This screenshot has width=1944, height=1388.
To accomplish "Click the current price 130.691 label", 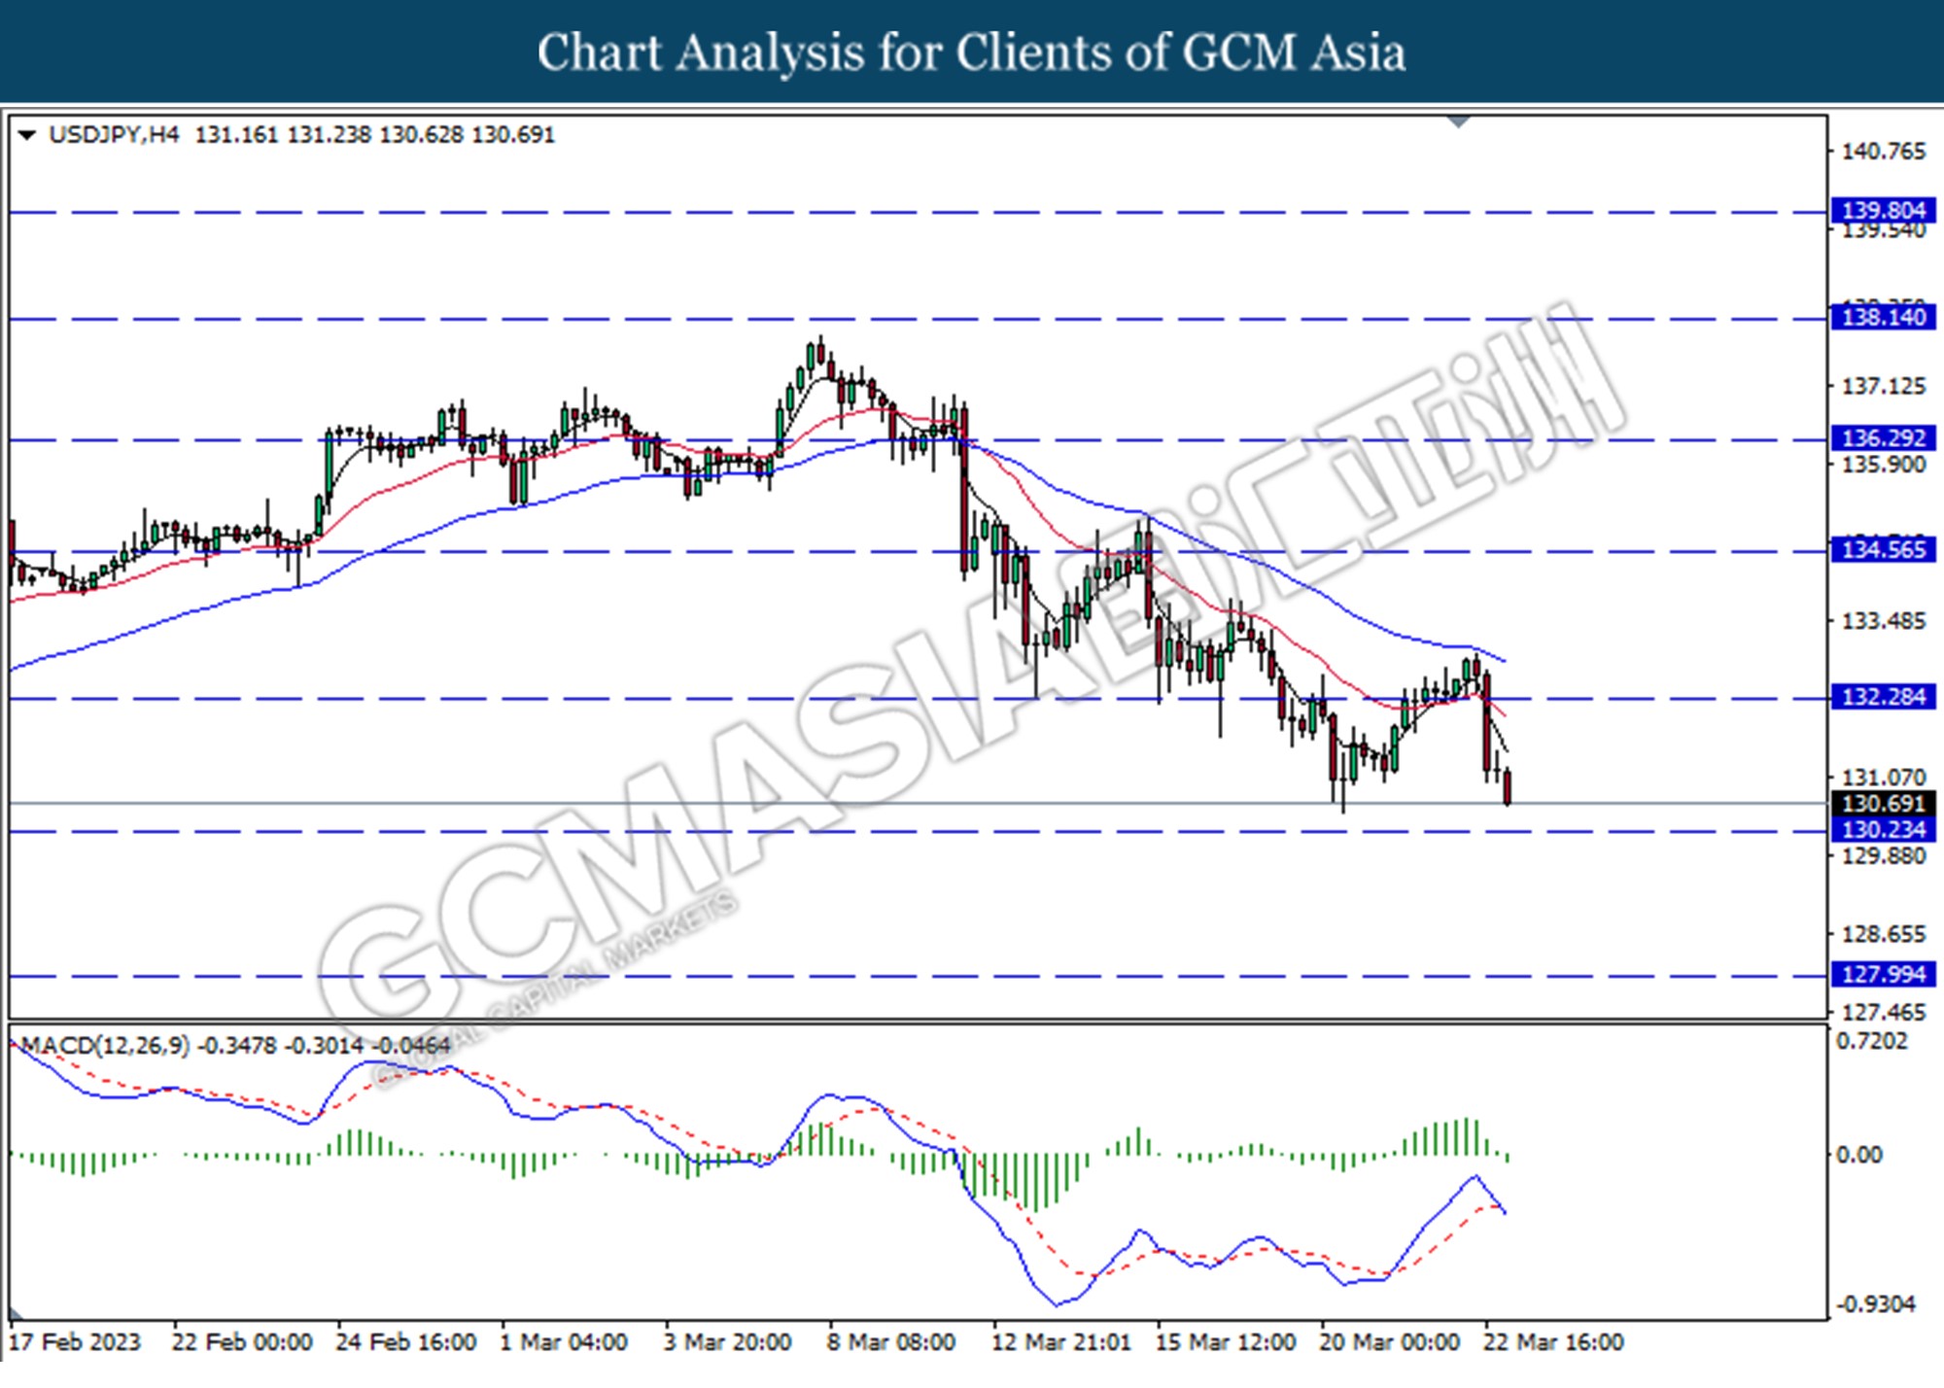I will pos(1883,804).
